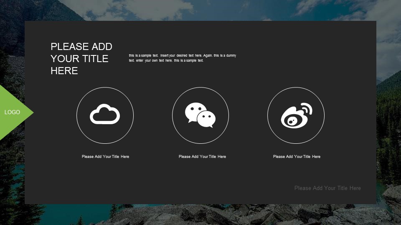Click the signal waves on the Weibo icon
This screenshot has width=401, height=225.
point(307,109)
